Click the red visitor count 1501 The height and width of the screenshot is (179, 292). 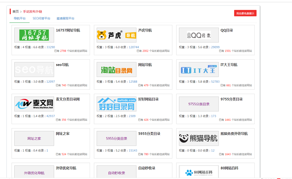tap(228, 51)
